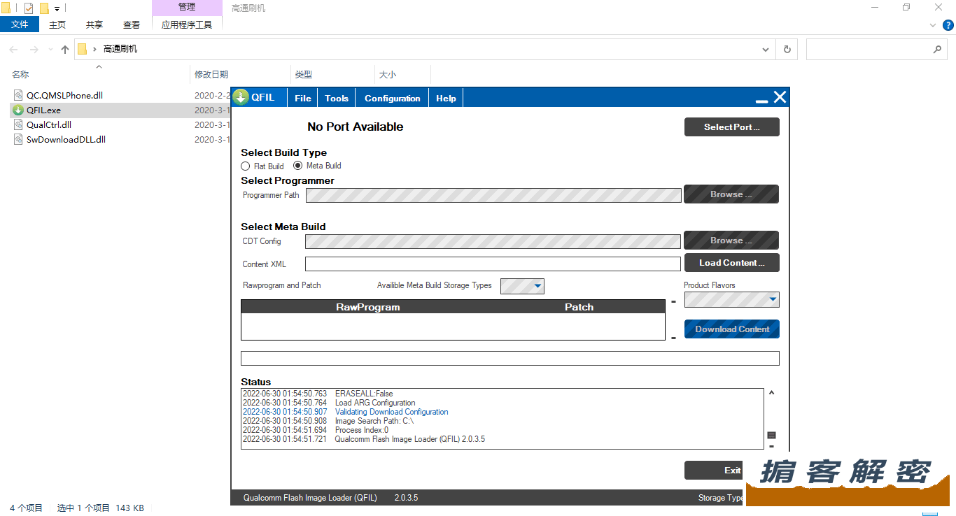Click the Patch column header

[579, 307]
